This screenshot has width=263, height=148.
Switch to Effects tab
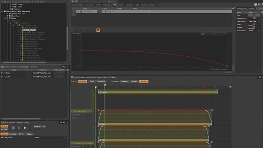point(98,5)
